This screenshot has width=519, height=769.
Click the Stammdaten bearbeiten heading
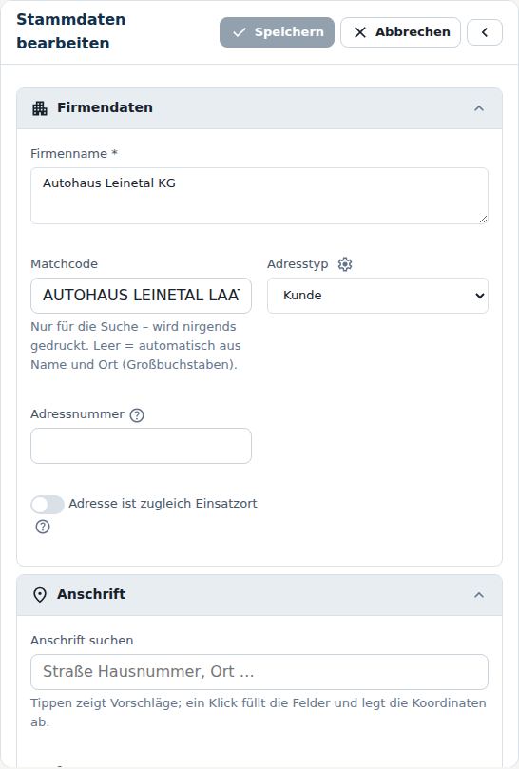(71, 31)
